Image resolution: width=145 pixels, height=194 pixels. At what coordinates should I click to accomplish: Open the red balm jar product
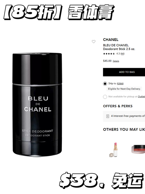[x=138, y=149]
